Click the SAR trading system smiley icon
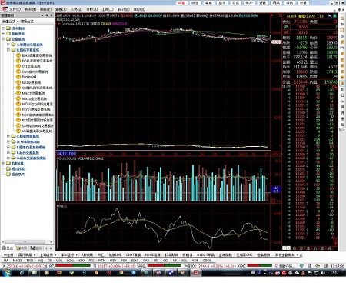Screen dimensions: 346x286 point(18,125)
